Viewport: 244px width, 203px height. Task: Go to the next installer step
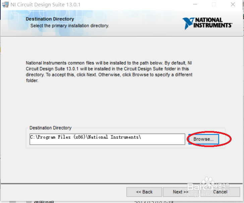click(181, 192)
